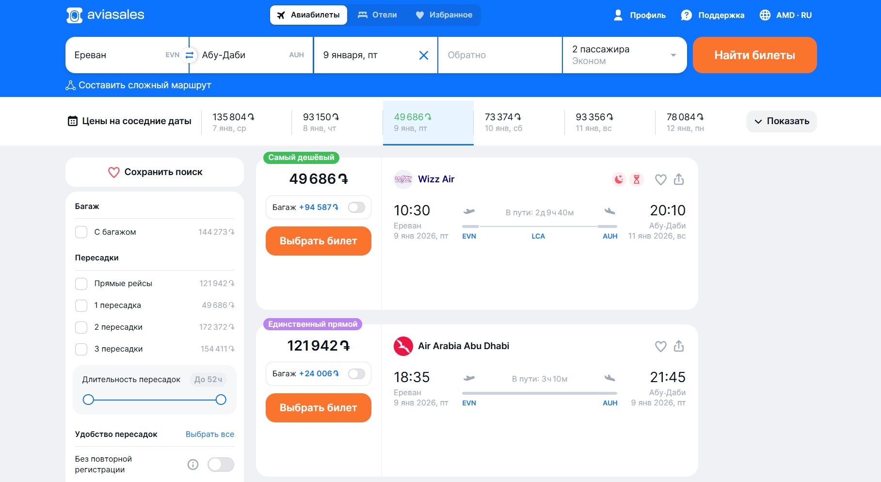Swap origin and destination cities icon

coord(190,55)
